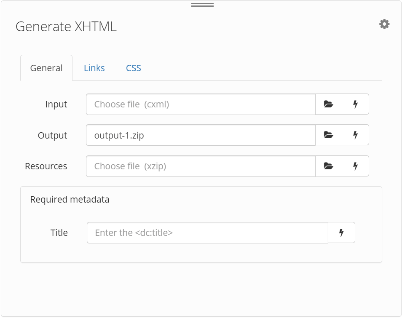This screenshot has height=318, width=402.
Task: Click the lightning icon for Resources
Action: coord(355,166)
